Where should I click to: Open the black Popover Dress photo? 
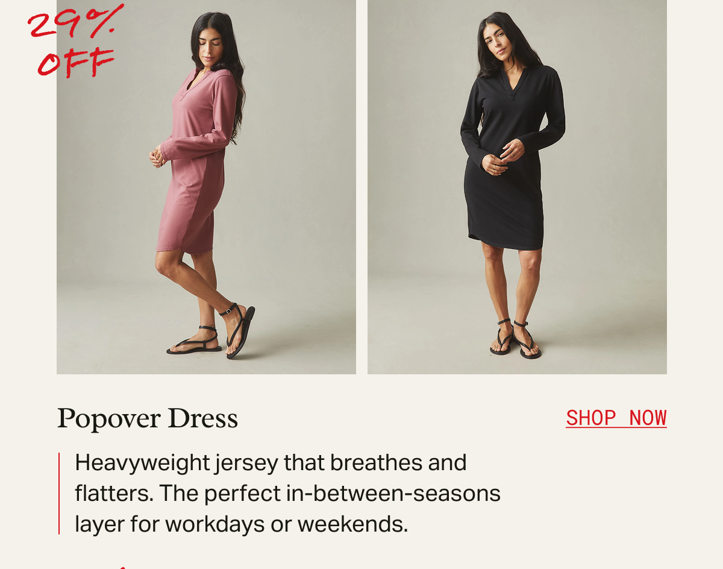(517, 187)
